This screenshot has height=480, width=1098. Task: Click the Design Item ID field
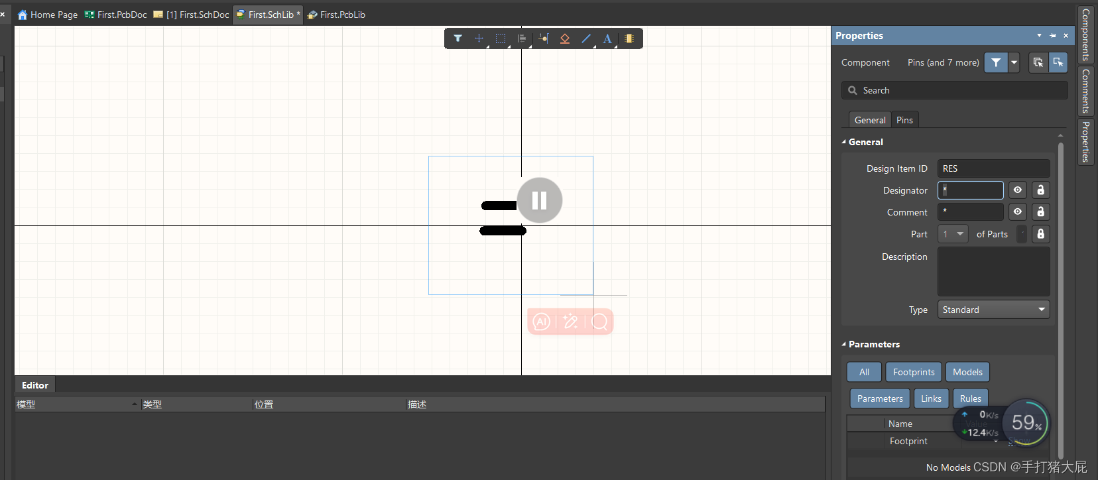tap(993, 168)
